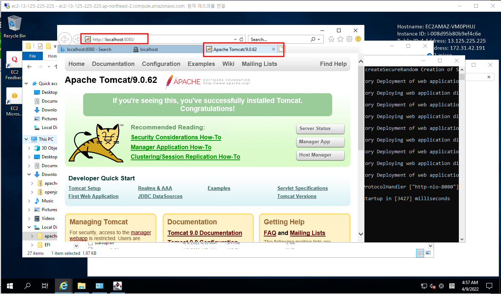Click the IE back arrow button
Screen dimensions: 501x294
pos(65,39)
